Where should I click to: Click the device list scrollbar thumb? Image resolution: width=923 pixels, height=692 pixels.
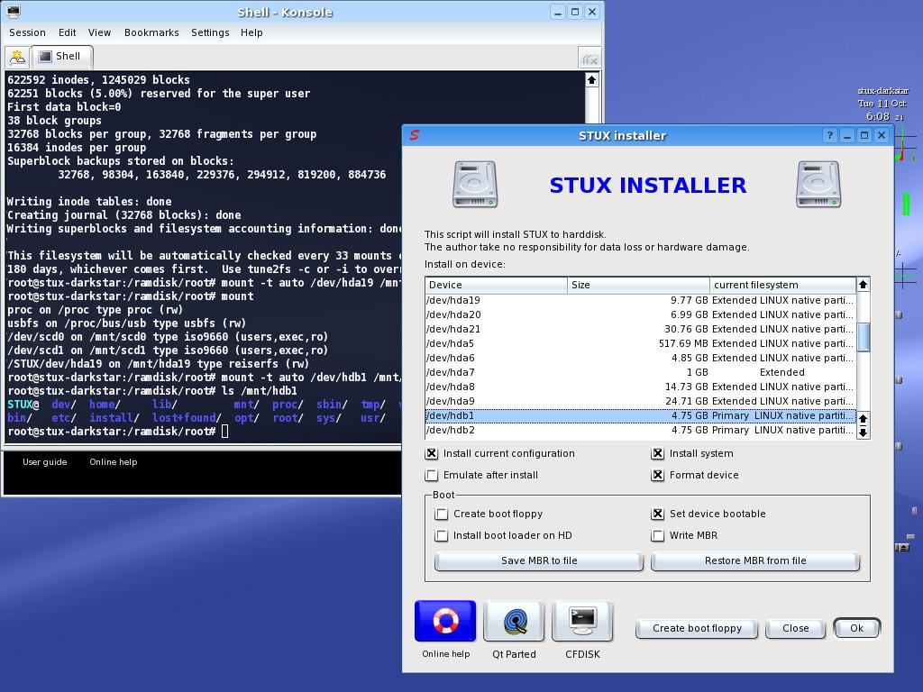863,337
